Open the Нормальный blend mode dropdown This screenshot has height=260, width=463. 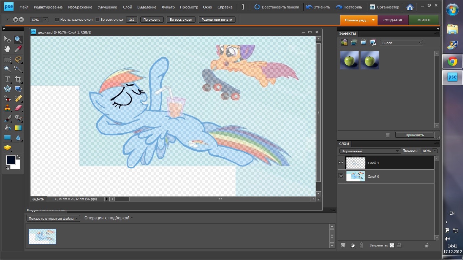pyautogui.click(x=370, y=151)
